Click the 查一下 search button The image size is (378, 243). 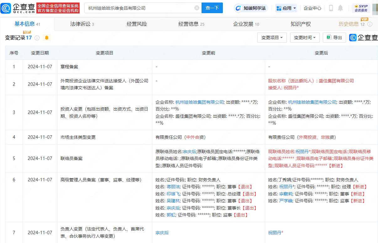[212, 8]
